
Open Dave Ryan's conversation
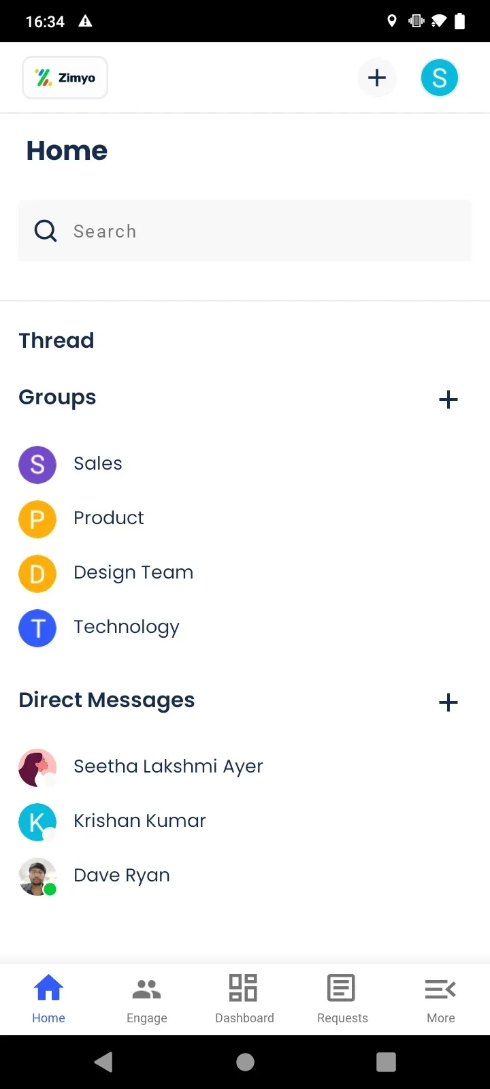tap(121, 875)
